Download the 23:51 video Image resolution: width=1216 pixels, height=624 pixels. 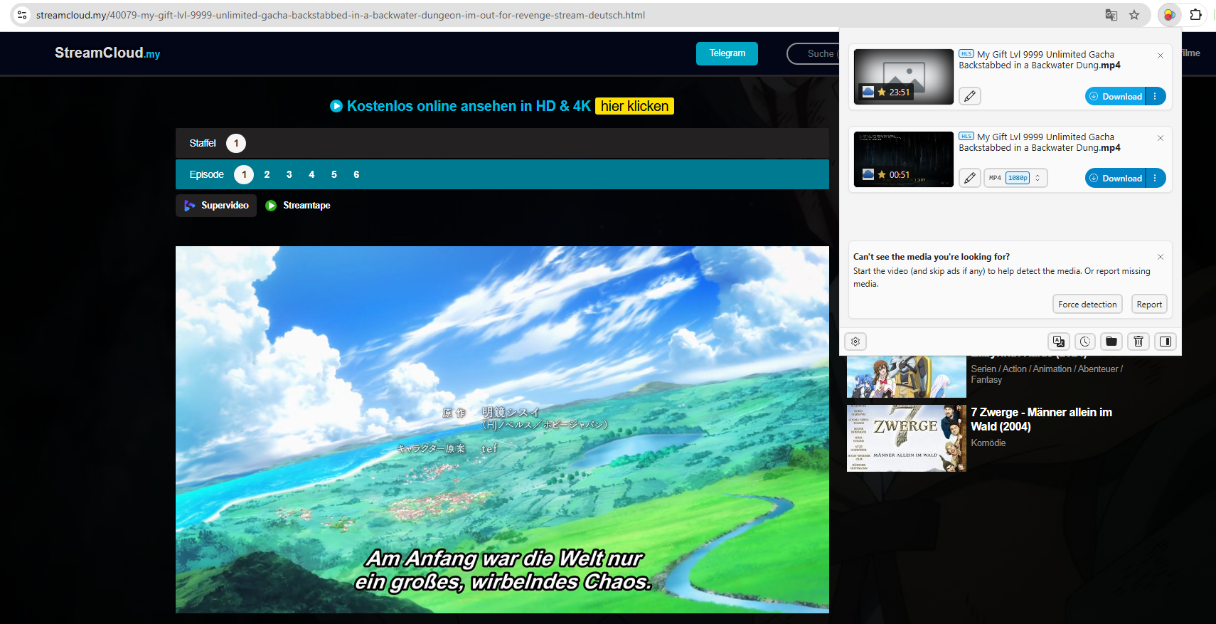click(x=1115, y=96)
